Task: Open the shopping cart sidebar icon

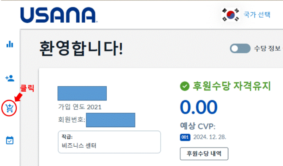Action: click(x=9, y=108)
